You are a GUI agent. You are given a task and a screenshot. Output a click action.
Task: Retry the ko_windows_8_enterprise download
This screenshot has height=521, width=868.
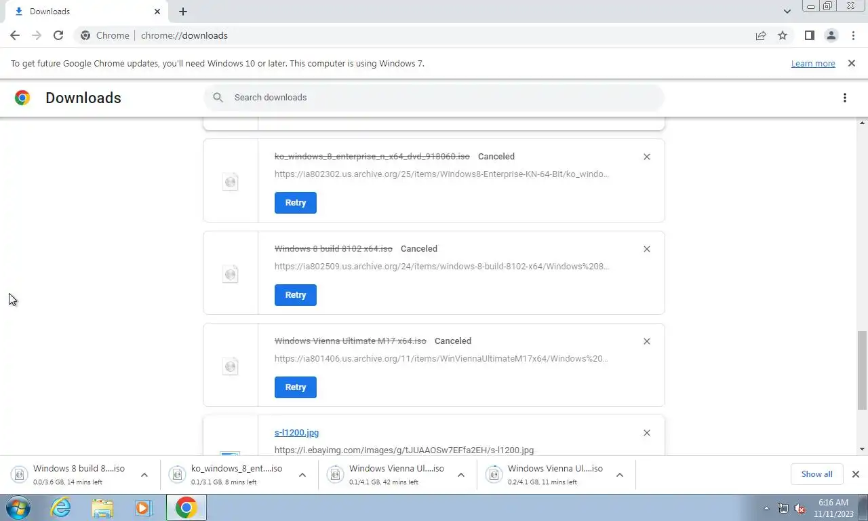[x=296, y=203]
